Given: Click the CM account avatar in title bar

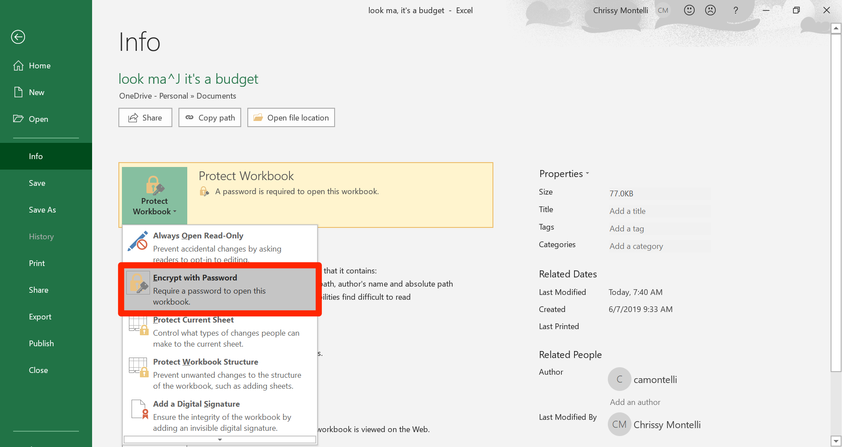Looking at the screenshot, I should pos(663,10).
